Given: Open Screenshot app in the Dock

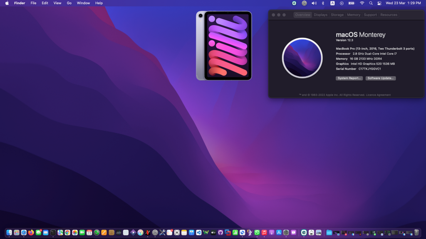Looking at the screenshot, I should coord(177,232).
